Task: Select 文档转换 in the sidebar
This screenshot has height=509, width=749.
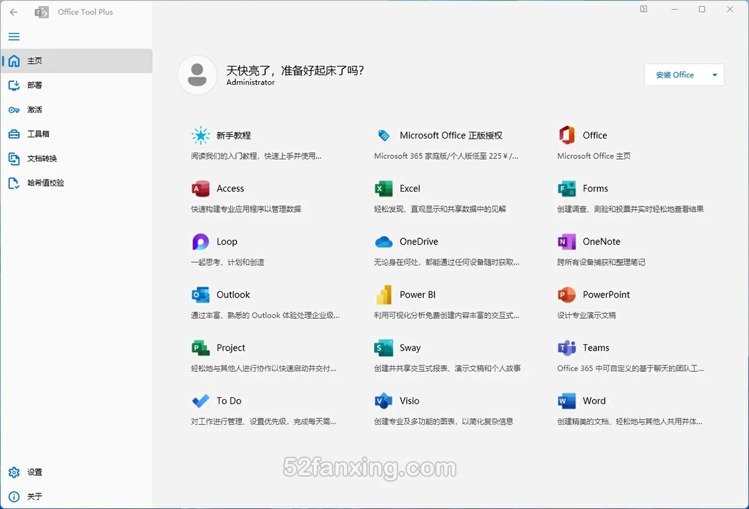Action: pos(76,158)
